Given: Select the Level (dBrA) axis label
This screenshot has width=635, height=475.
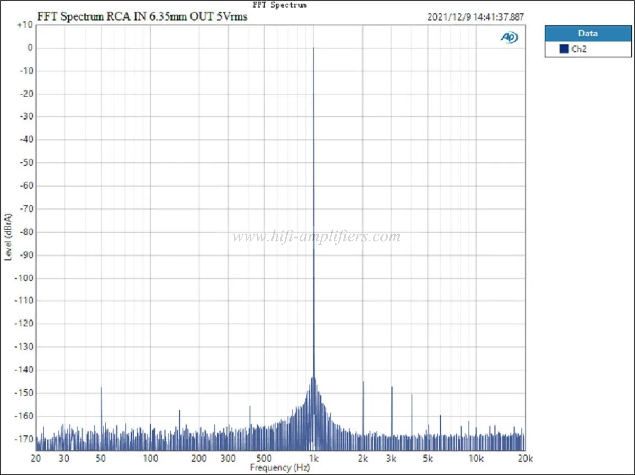Looking at the screenshot, I should (x=8, y=236).
